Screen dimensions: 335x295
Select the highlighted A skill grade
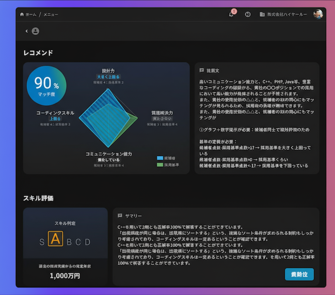point(55,239)
